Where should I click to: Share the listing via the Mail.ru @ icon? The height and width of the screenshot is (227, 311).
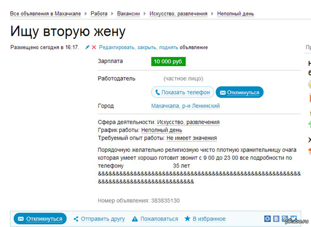268,219
